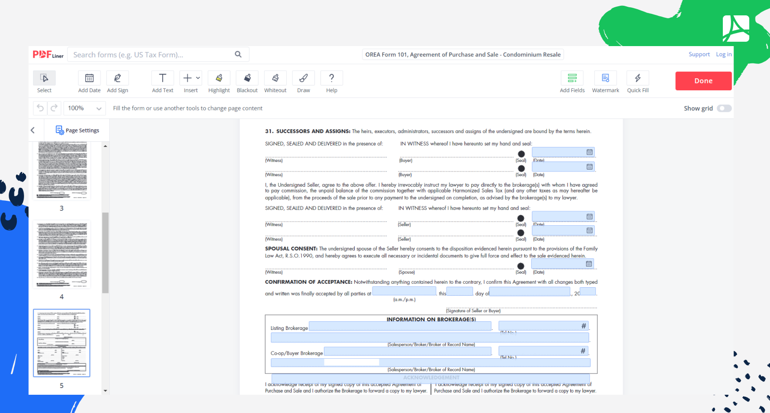Image resolution: width=770 pixels, height=413 pixels.
Task: Click the Log in link
Action: (x=724, y=54)
